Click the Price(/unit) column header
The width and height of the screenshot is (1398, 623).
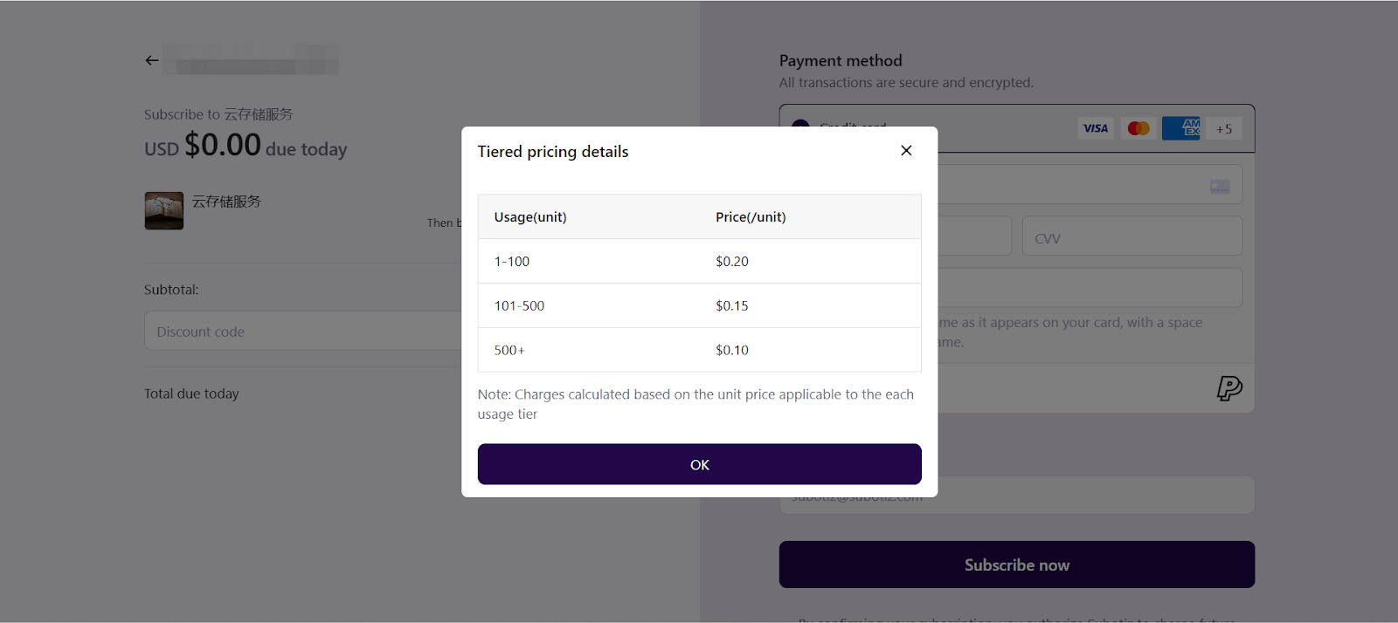tap(751, 217)
